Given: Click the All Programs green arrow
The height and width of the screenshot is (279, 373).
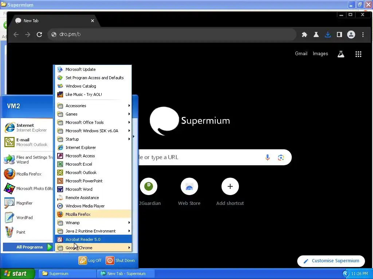Looking at the screenshot, I should coord(50,247).
